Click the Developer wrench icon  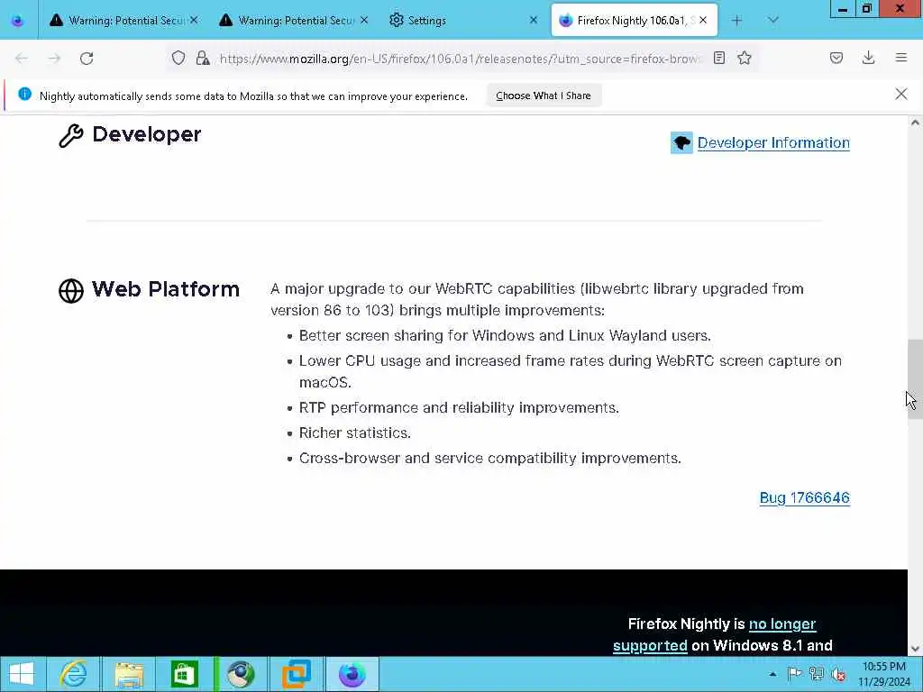point(71,136)
